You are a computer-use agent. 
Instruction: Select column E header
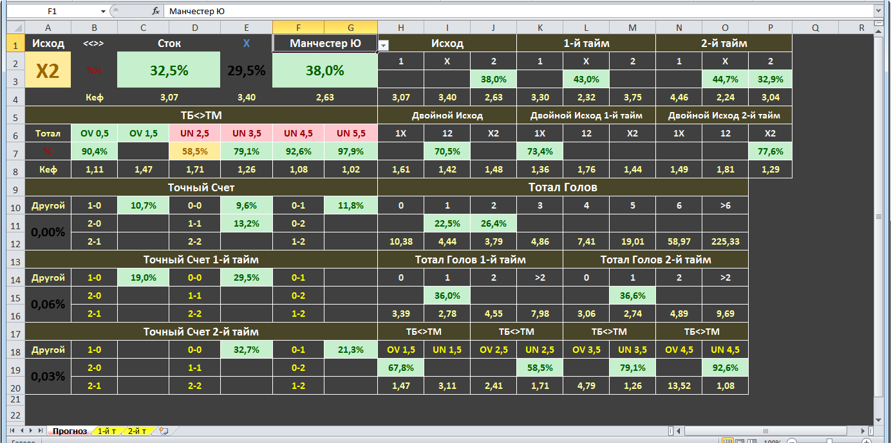(x=246, y=28)
